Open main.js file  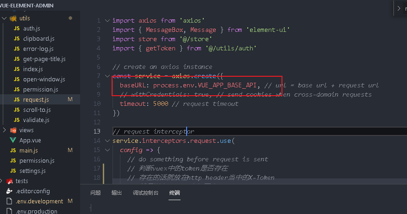[x=29, y=150]
